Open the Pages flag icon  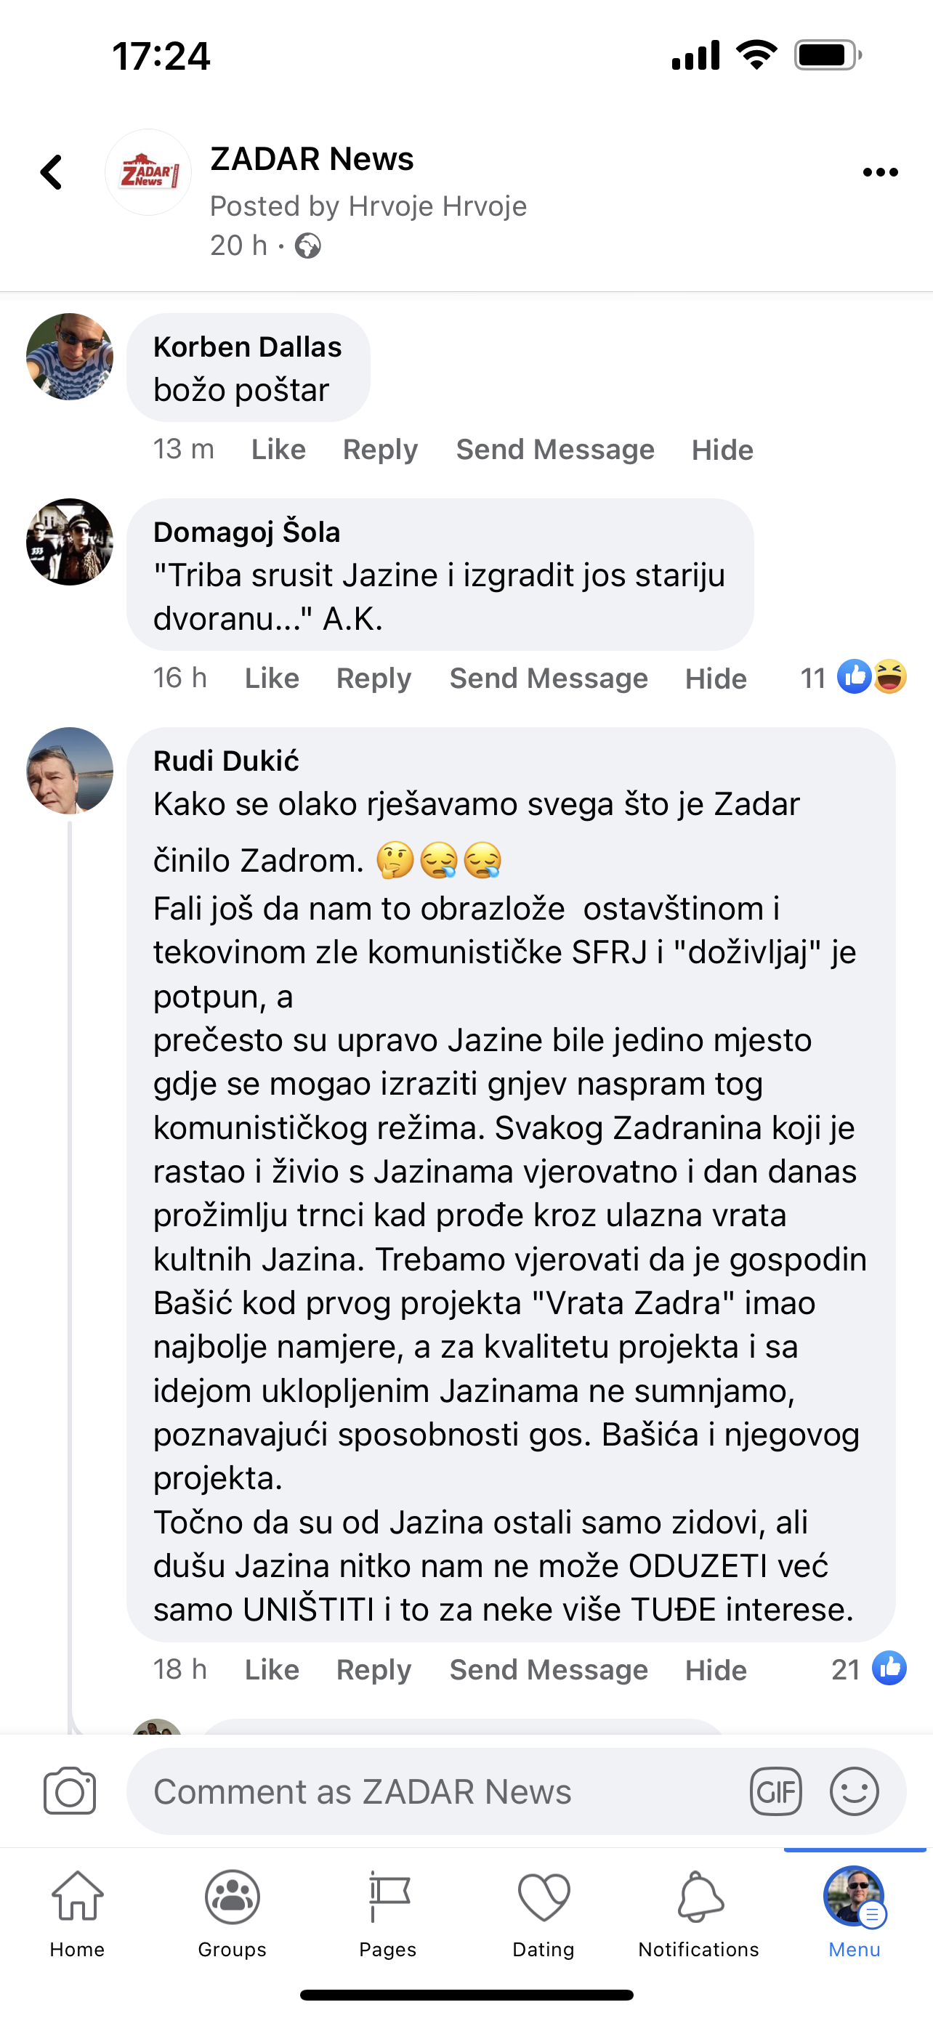388,1912
